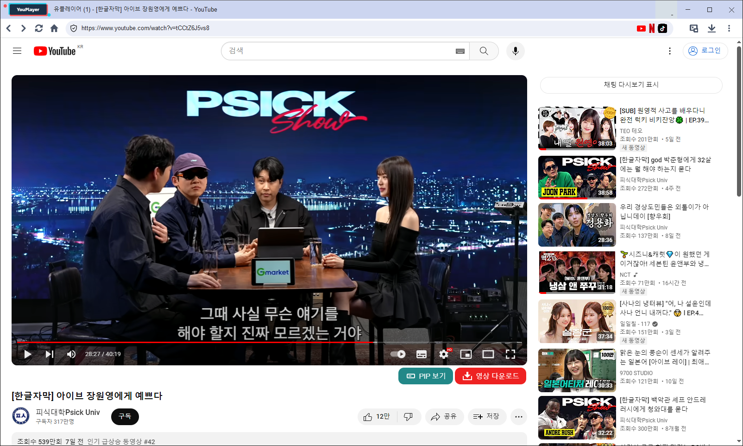The image size is (743, 446).
Task: Click the PIP 보기 button
Action: pyautogui.click(x=426, y=376)
